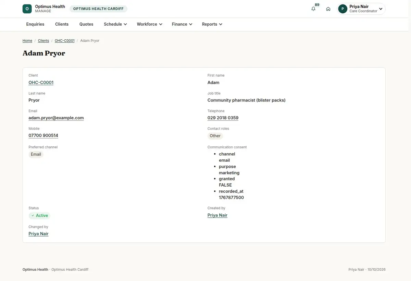Click the recorded_at value 1767877500

click(x=232, y=198)
